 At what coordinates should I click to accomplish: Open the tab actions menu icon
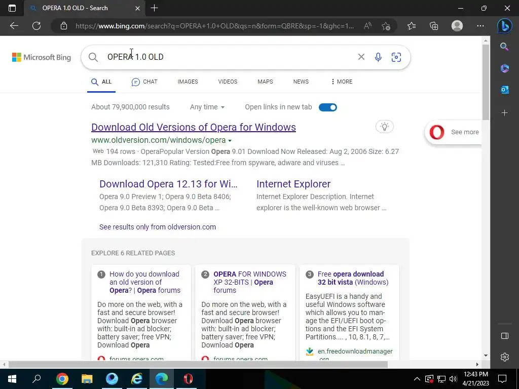point(12,8)
